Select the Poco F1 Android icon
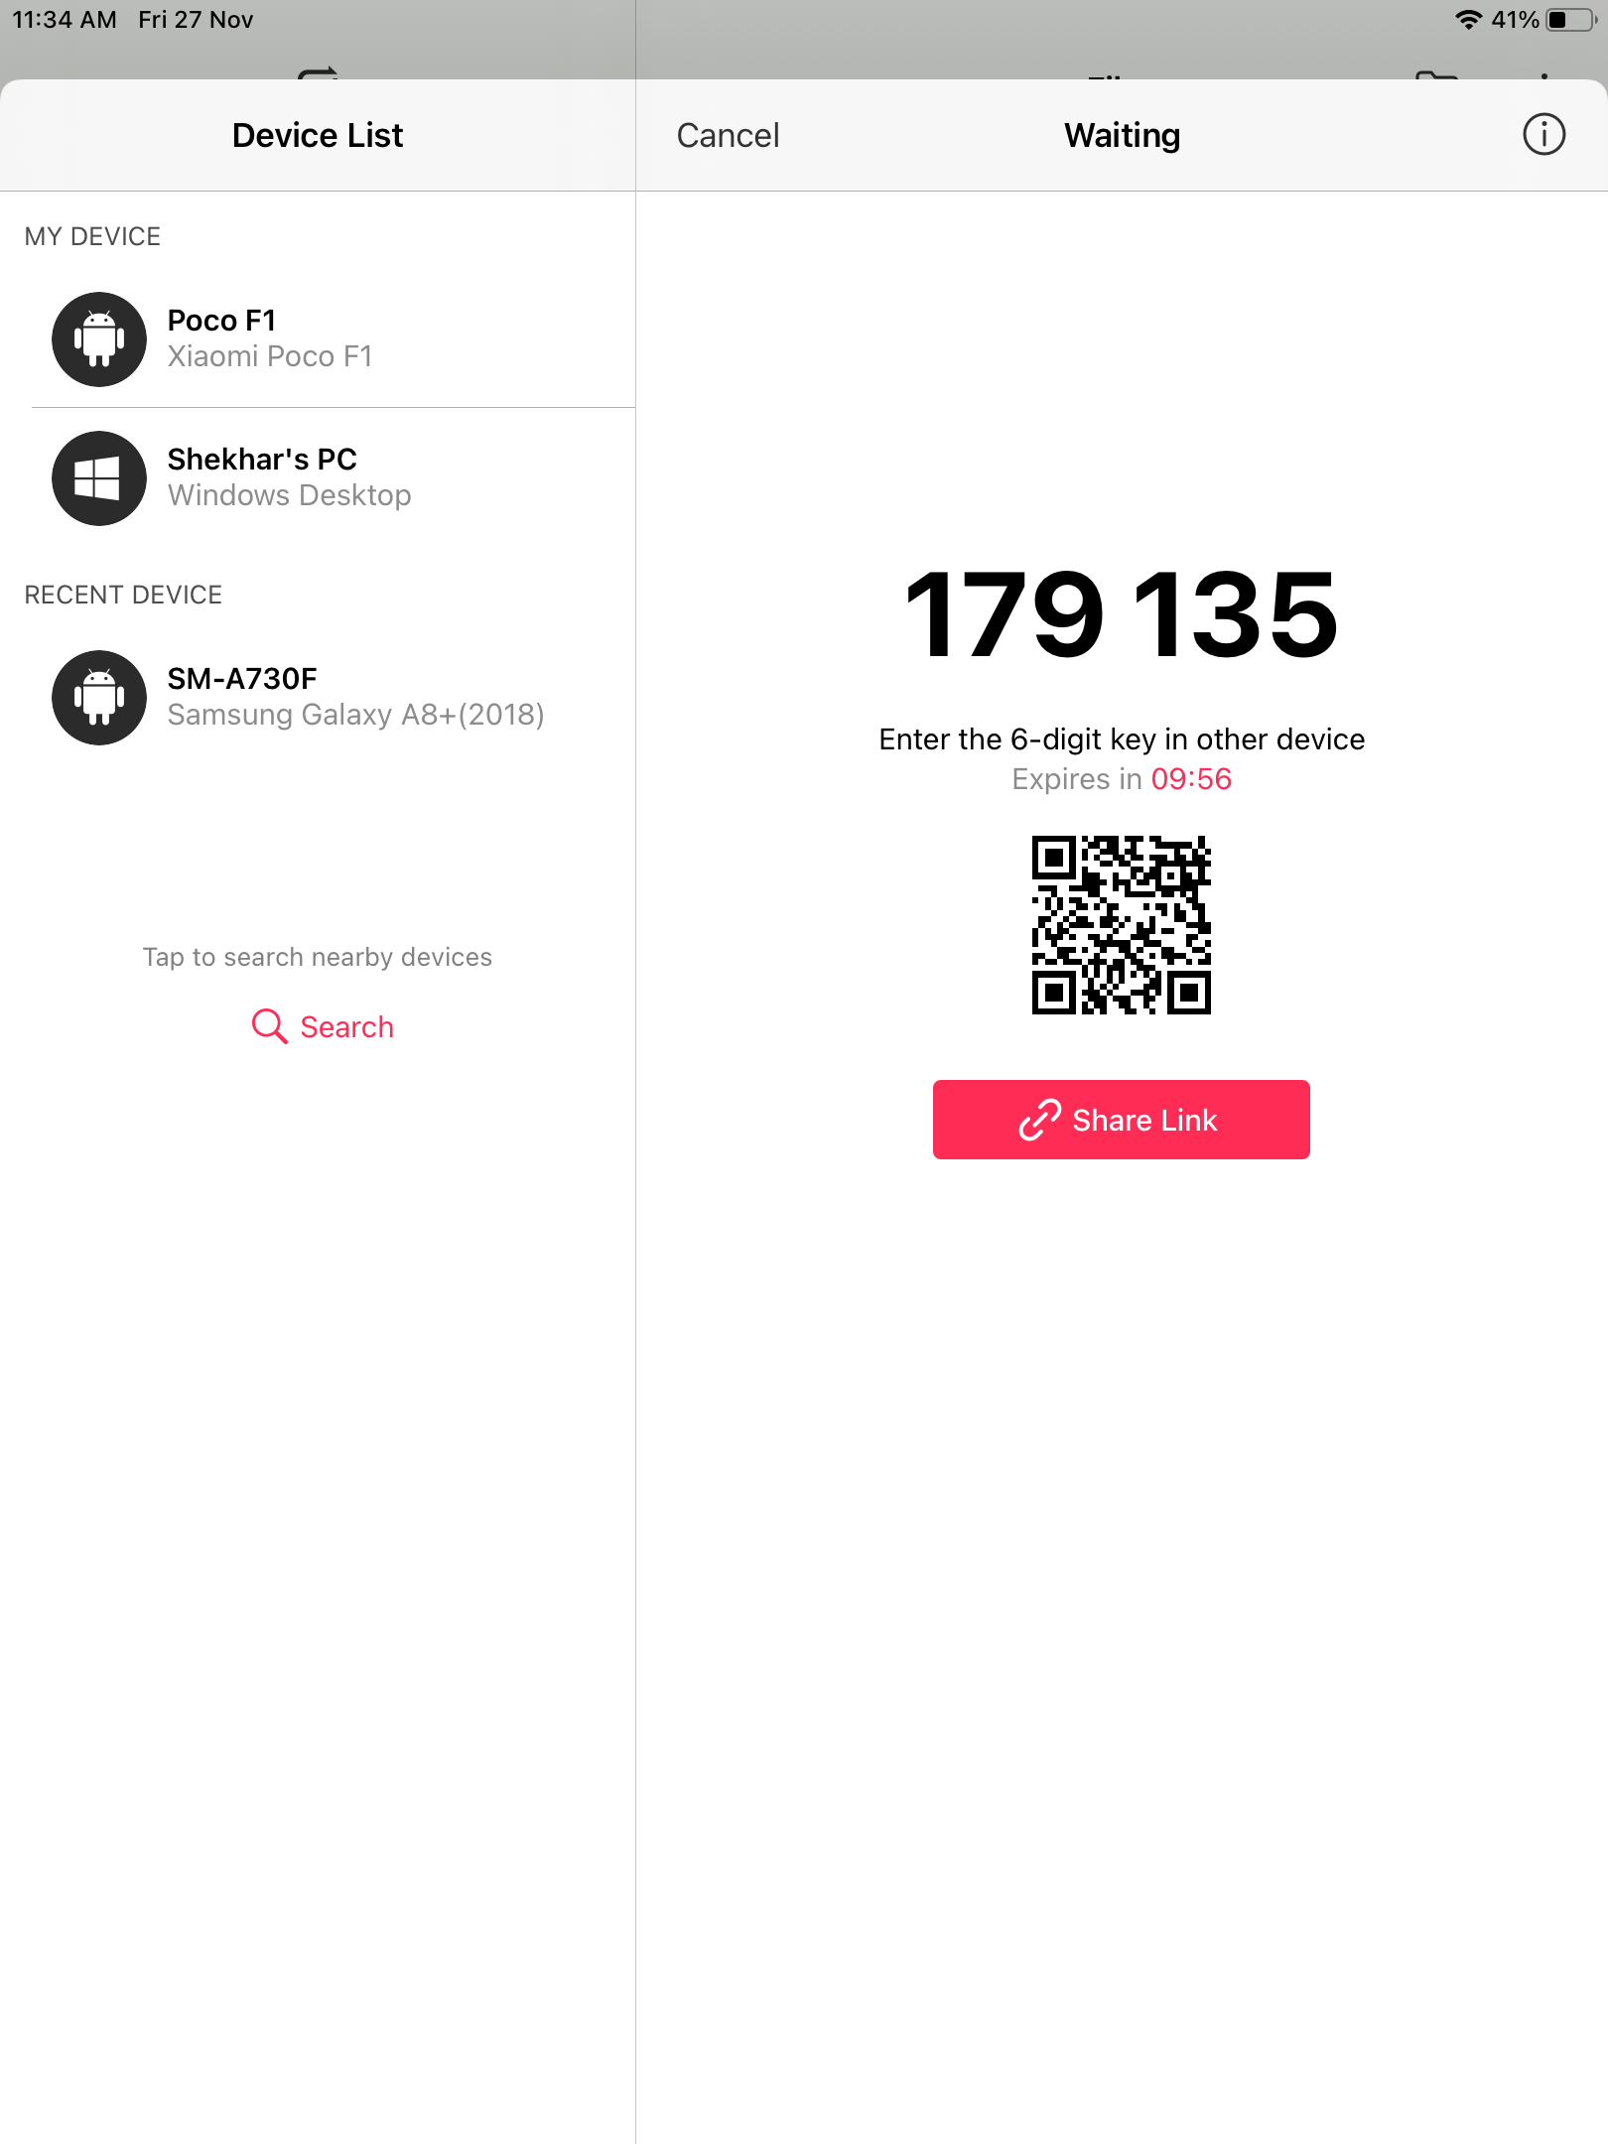Screen dimensions: 1608x2144 click(99, 339)
